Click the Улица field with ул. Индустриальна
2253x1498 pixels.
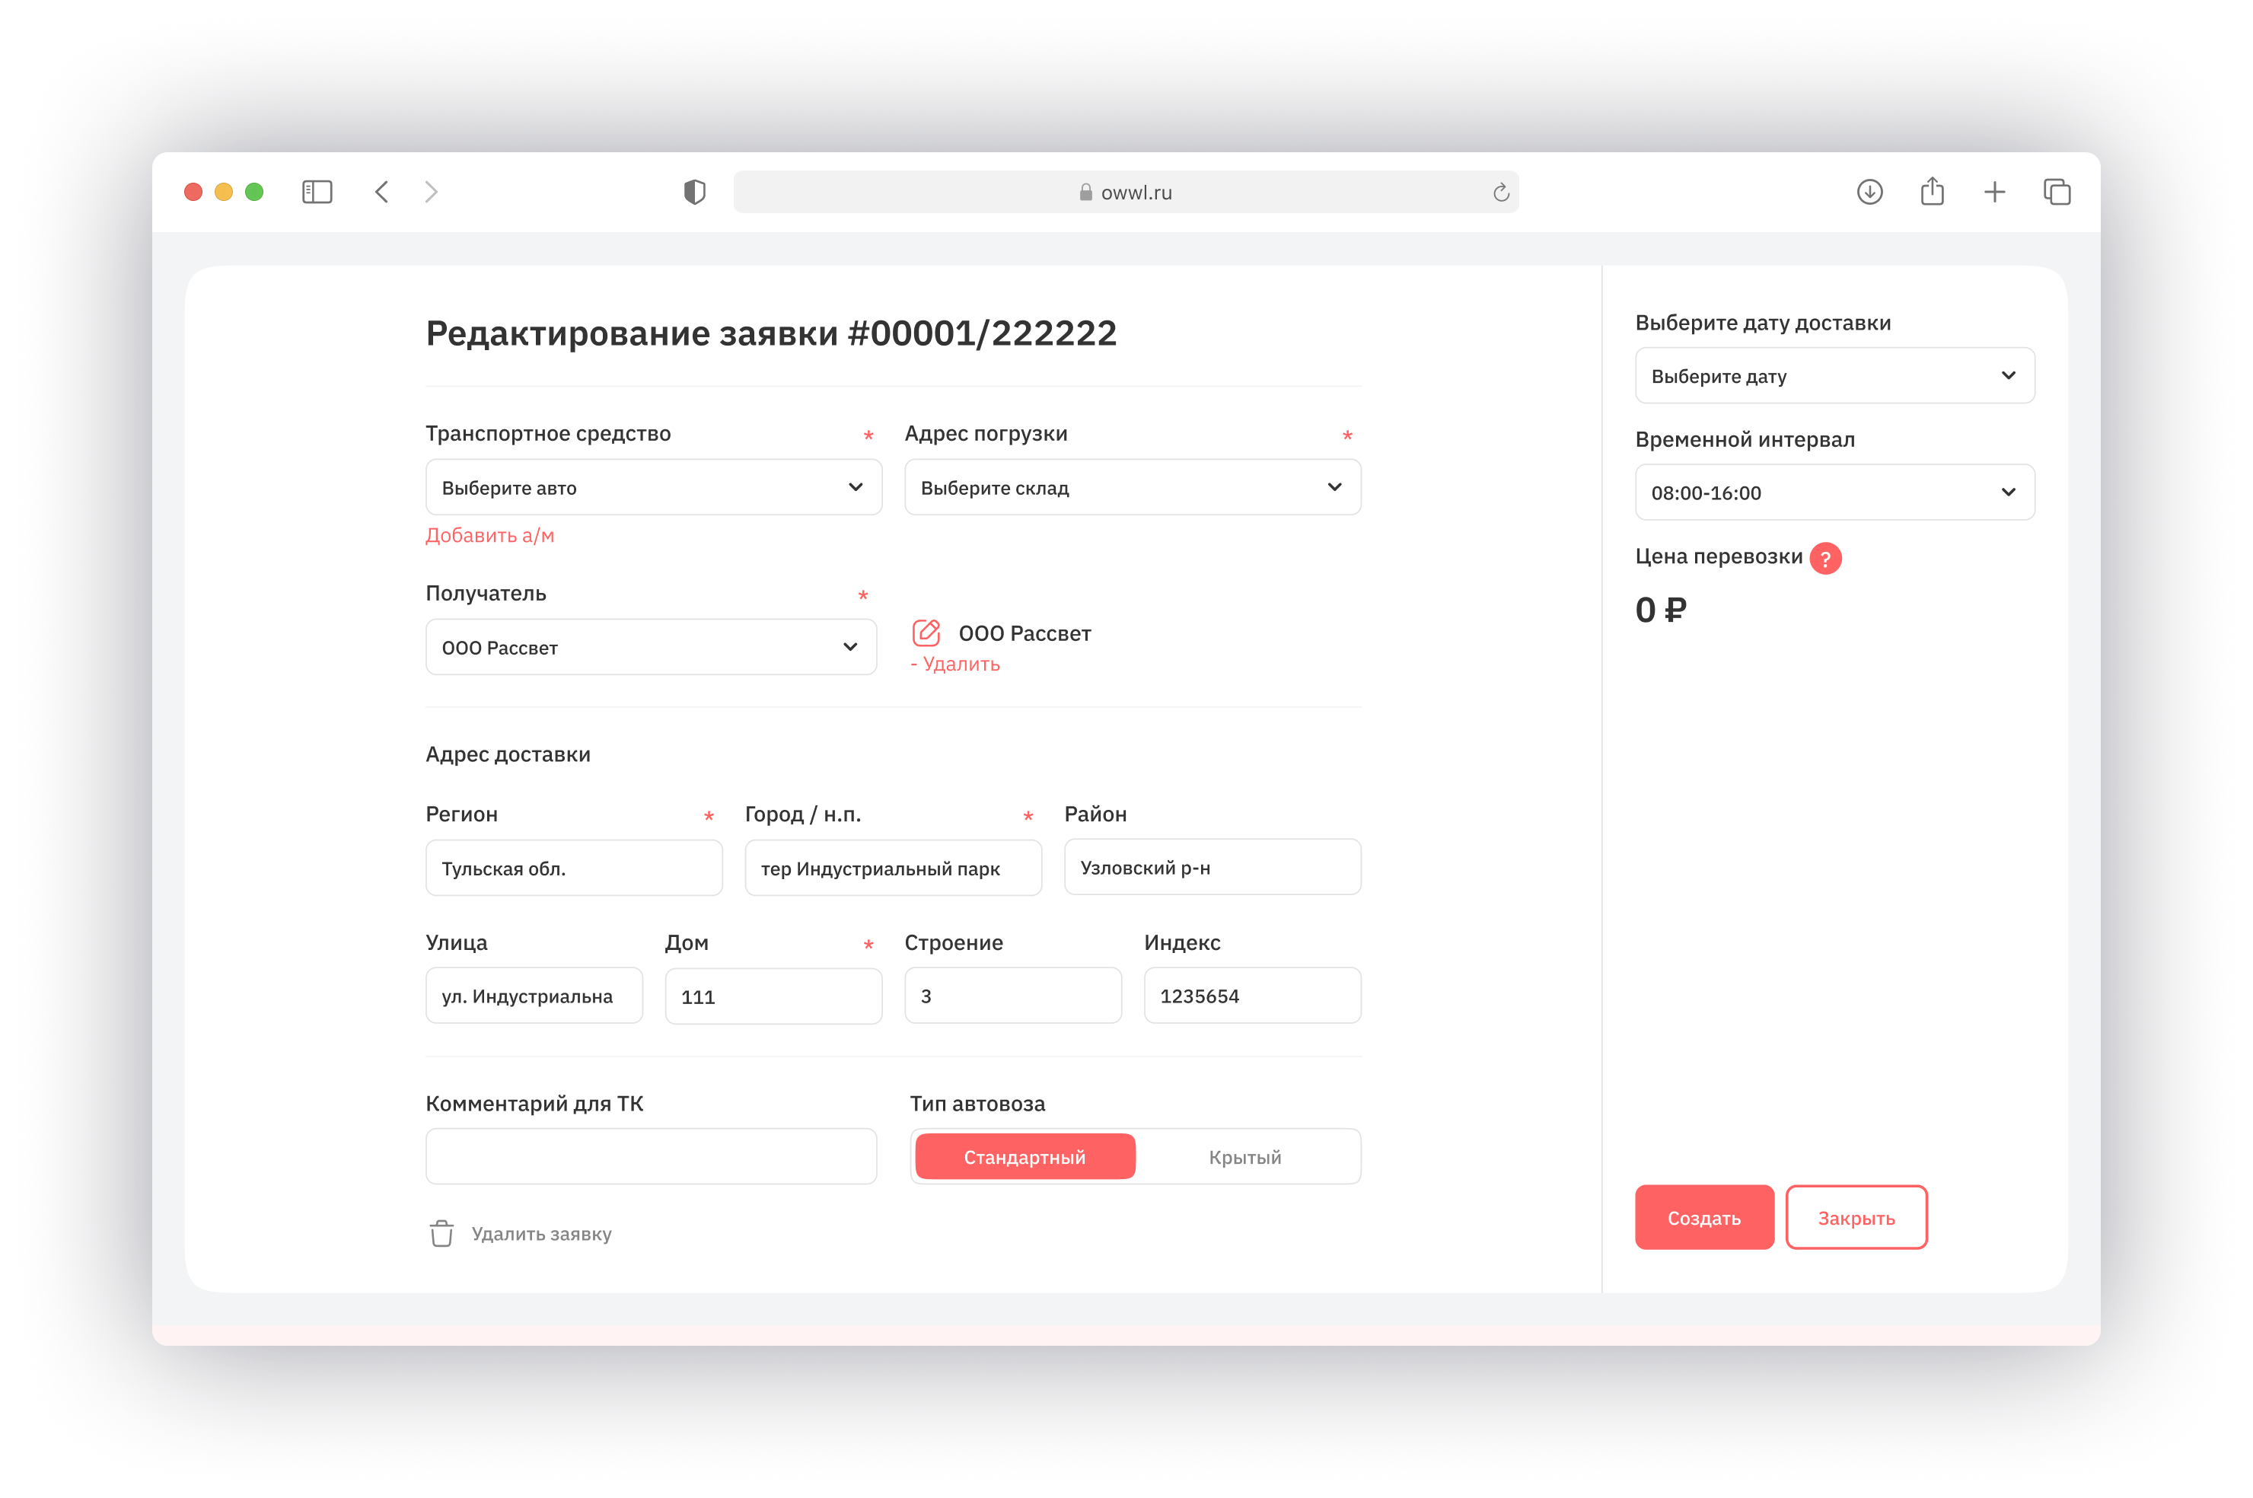pos(534,996)
